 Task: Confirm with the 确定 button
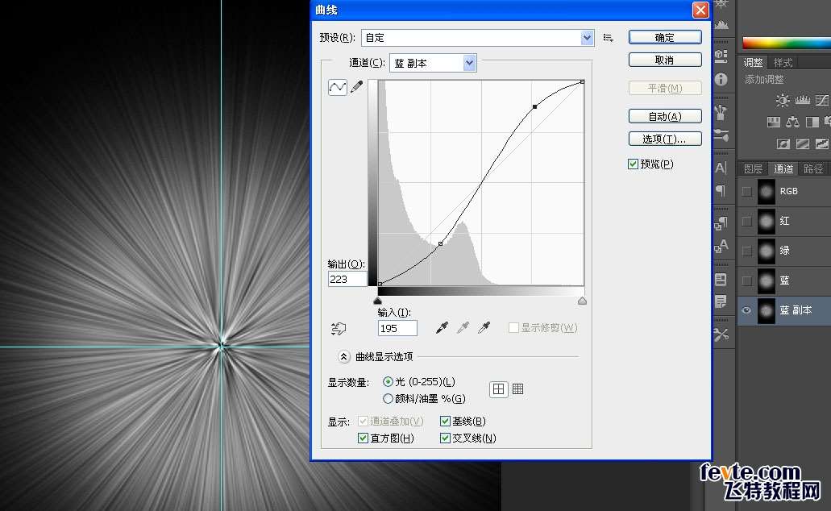click(665, 37)
